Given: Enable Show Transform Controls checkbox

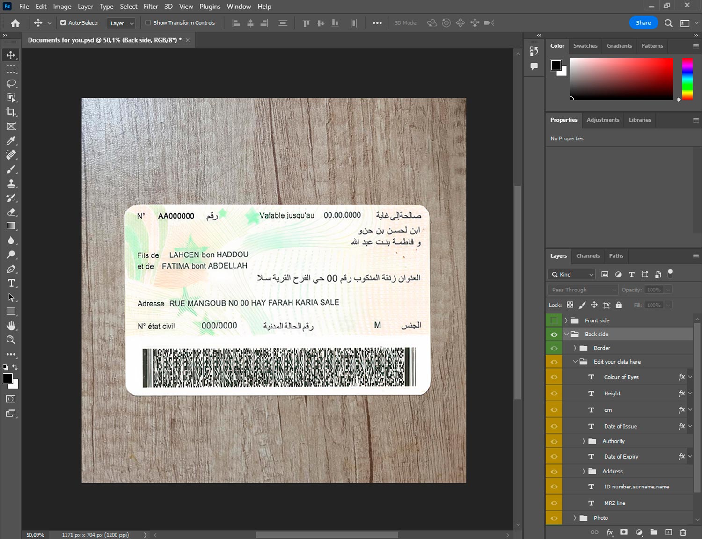Looking at the screenshot, I should pyautogui.click(x=148, y=22).
